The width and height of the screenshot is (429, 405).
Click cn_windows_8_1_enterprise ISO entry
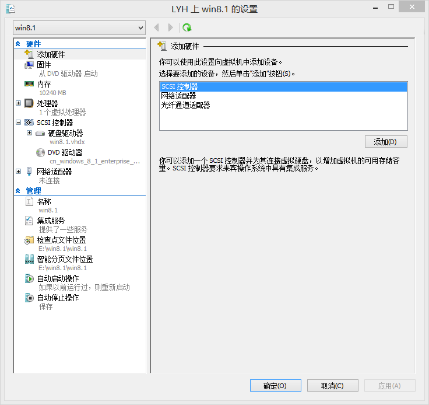click(x=94, y=161)
